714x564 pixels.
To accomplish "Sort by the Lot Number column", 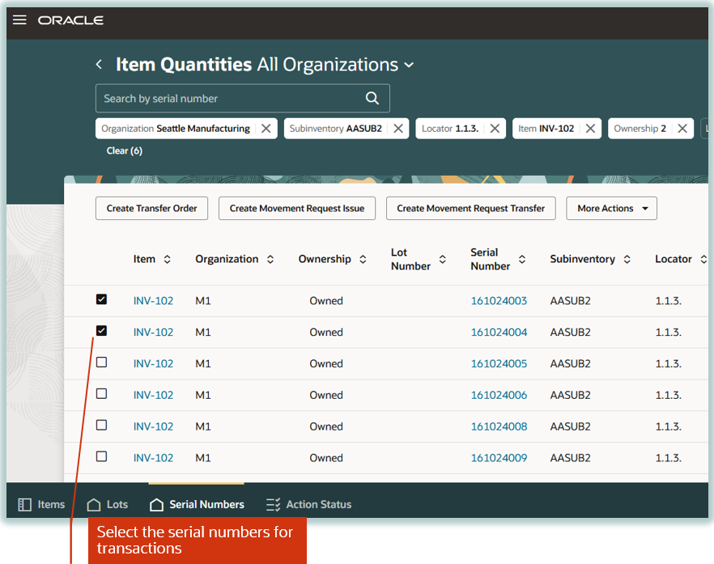I will click(x=442, y=259).
